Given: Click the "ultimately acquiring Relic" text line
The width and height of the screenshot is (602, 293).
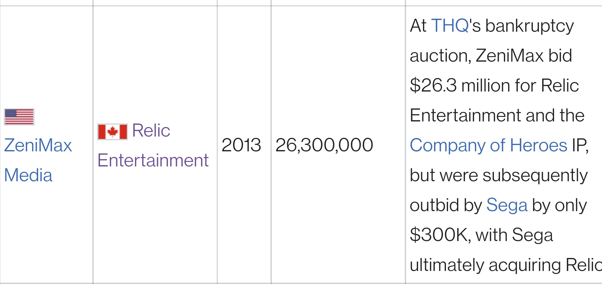Looking at the screenshot, I should pyautogui.click(x=506, y=265).
